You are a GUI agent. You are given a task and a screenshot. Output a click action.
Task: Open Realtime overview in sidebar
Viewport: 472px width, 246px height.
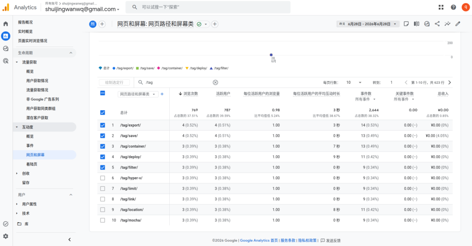tap(25, 32)
